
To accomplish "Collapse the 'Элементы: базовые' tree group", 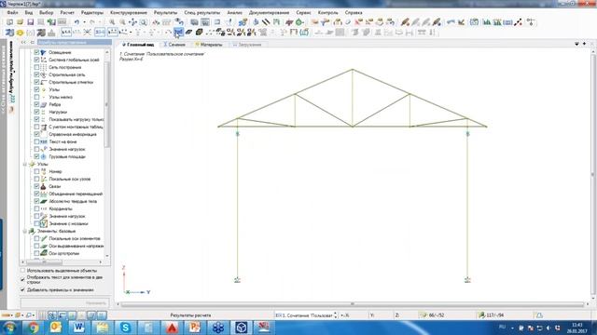I will [25, 231].
